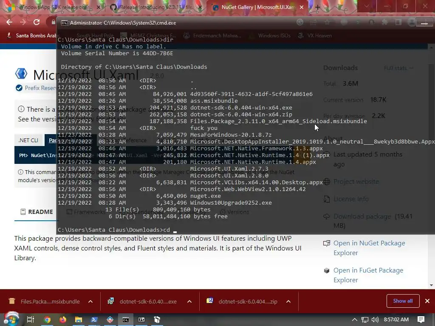Image resolution: width=435 pixels, height=326 pixels.
Task: Show hidden system tray icons
Action: [355, 320]
